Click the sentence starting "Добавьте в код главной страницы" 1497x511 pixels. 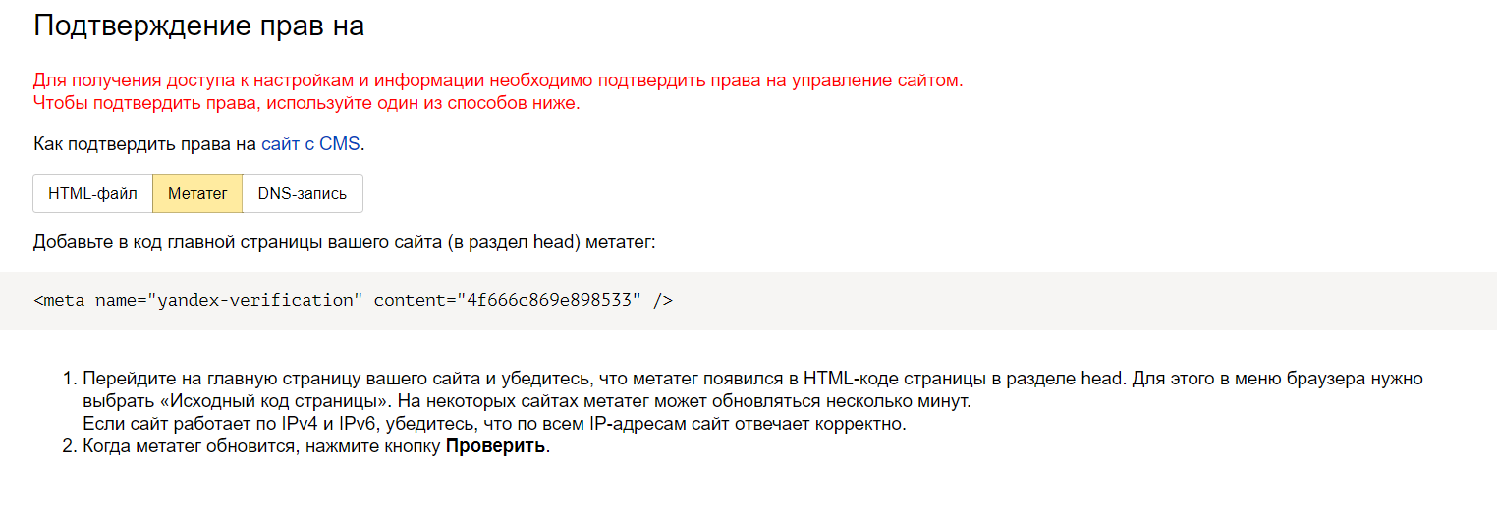click(x=344, y=242)
